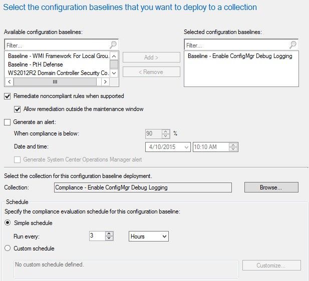Select the Custom schedule radio button
This screenshot has width=309, height=281.
coord(8,248)
